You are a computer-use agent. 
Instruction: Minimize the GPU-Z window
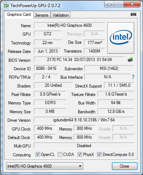(109, 5)
